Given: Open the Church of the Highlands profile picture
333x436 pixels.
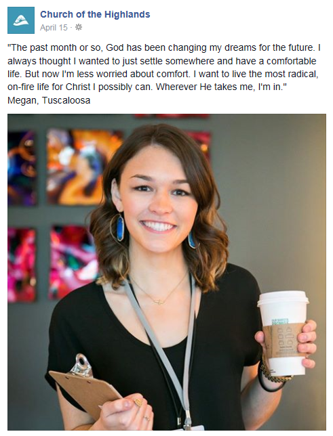Looking at the screenshot, I should 21,20.
